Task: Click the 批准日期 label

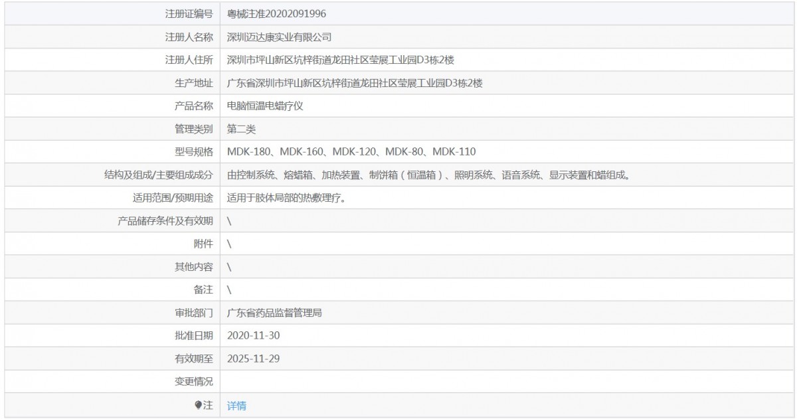Action: (x=193, y=336)
